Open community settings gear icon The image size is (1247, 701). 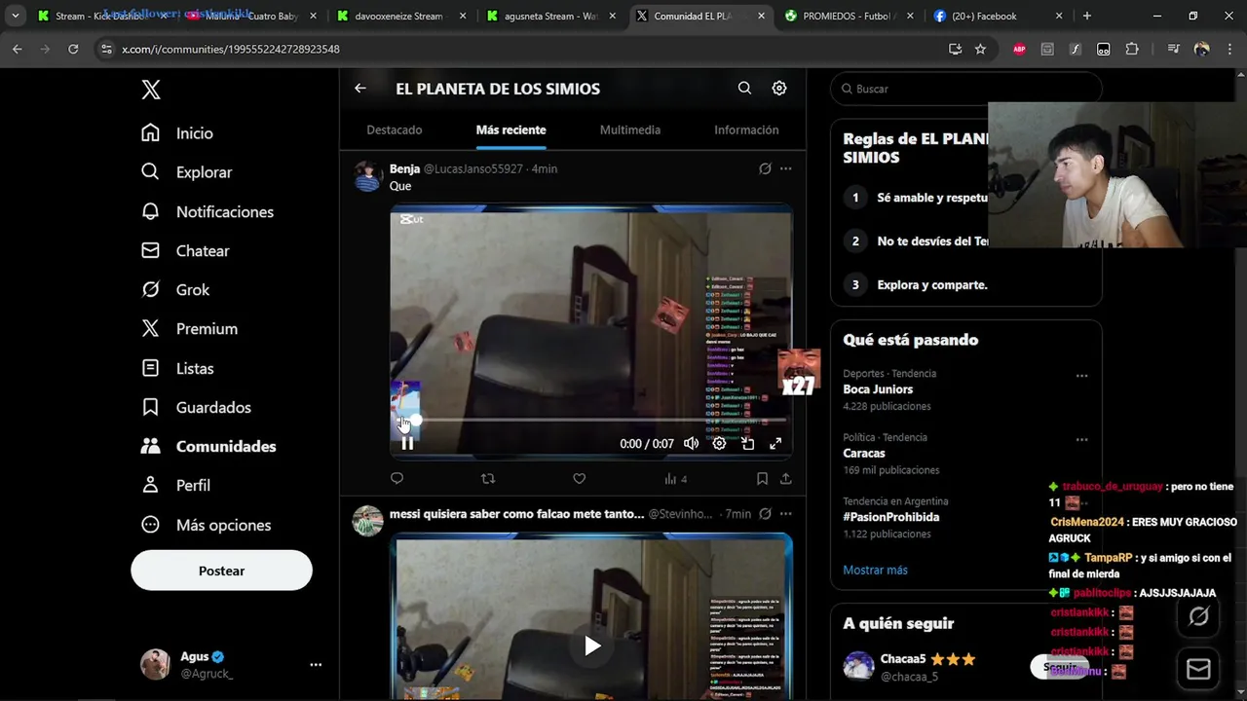pyautogui.click(x=779, y=88)
